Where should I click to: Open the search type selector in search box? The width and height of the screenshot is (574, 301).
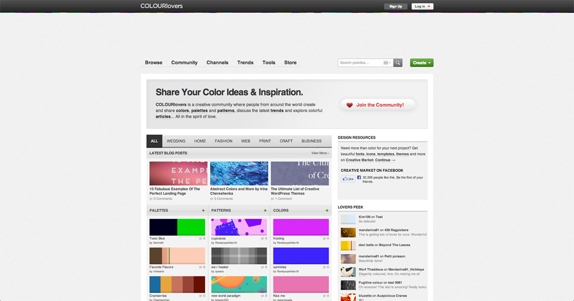click(387, 63)
